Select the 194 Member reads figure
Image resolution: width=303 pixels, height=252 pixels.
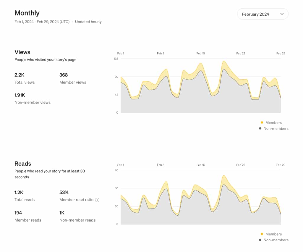[18, 213]
